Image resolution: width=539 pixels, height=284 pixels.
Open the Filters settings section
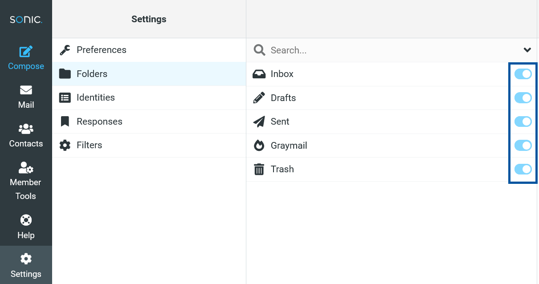tap(149, 145)
